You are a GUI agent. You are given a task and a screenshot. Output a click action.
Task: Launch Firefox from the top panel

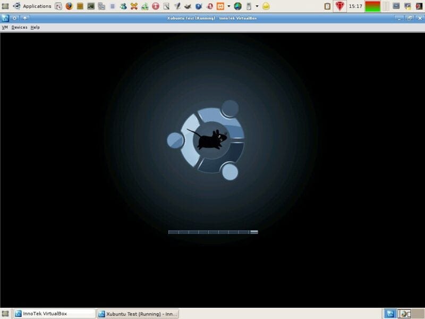tap(69, 6)
